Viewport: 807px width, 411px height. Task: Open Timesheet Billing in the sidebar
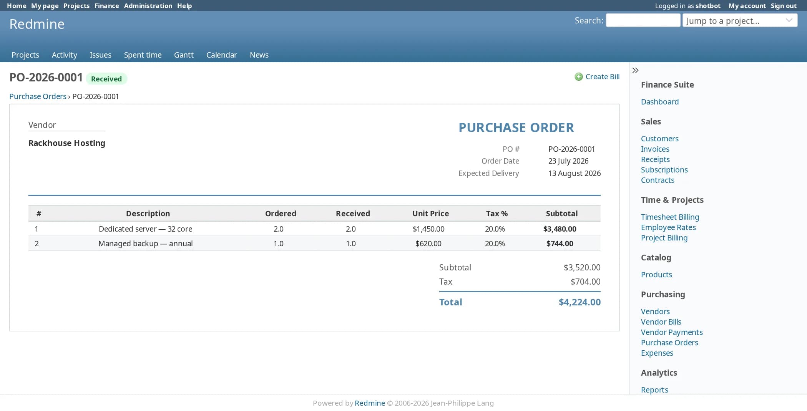(x=670, y=217)
